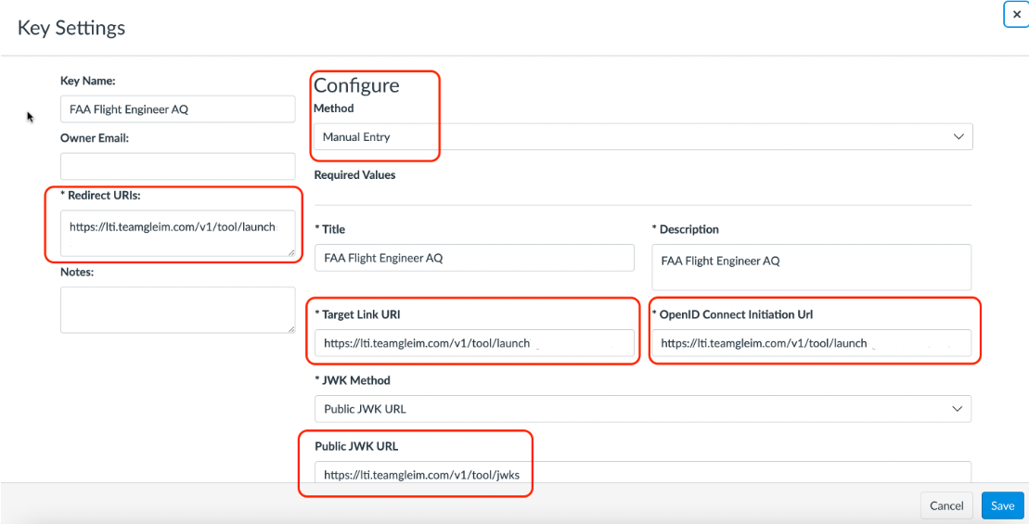The image size is (1029, 524).
Task: Click the Redirect URIs resize handle
Action: point(291,252)
